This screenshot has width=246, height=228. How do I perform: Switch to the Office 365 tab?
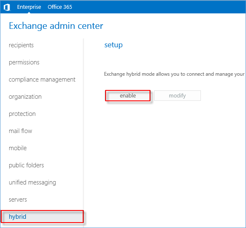point(60,7)
